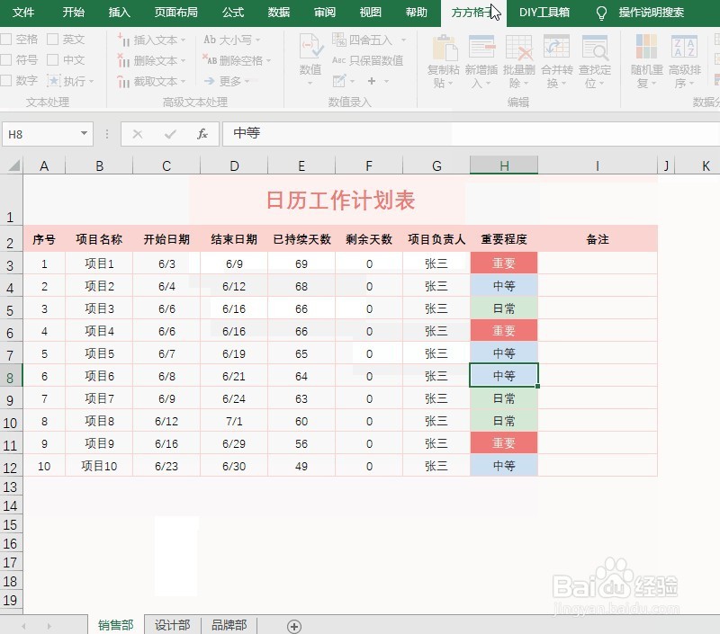This screenshot has height=634, width=720.
Task: Click the lightbulb 操作说明搜索 icon
Action: (601, 13)
